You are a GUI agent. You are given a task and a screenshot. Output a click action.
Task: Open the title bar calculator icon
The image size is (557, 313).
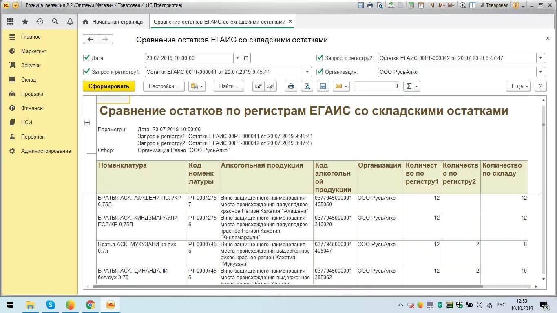pos(411,5)
